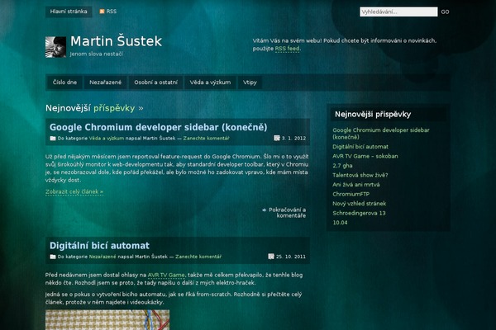Click the sidebar heading Nejnovější příspěvky

pyautogui.click(x=373, y=115)
